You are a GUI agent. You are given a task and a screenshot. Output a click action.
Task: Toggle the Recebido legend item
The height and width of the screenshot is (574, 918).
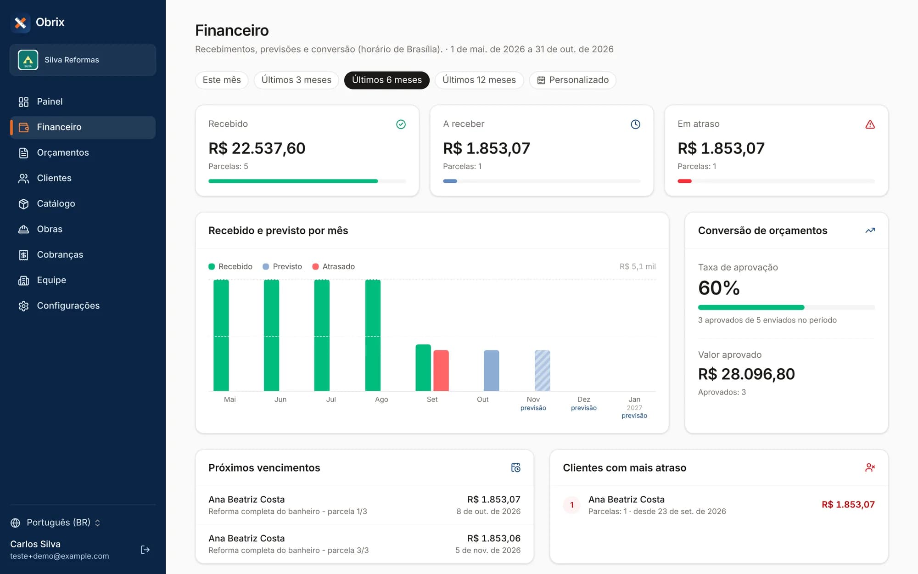(230, 266)
